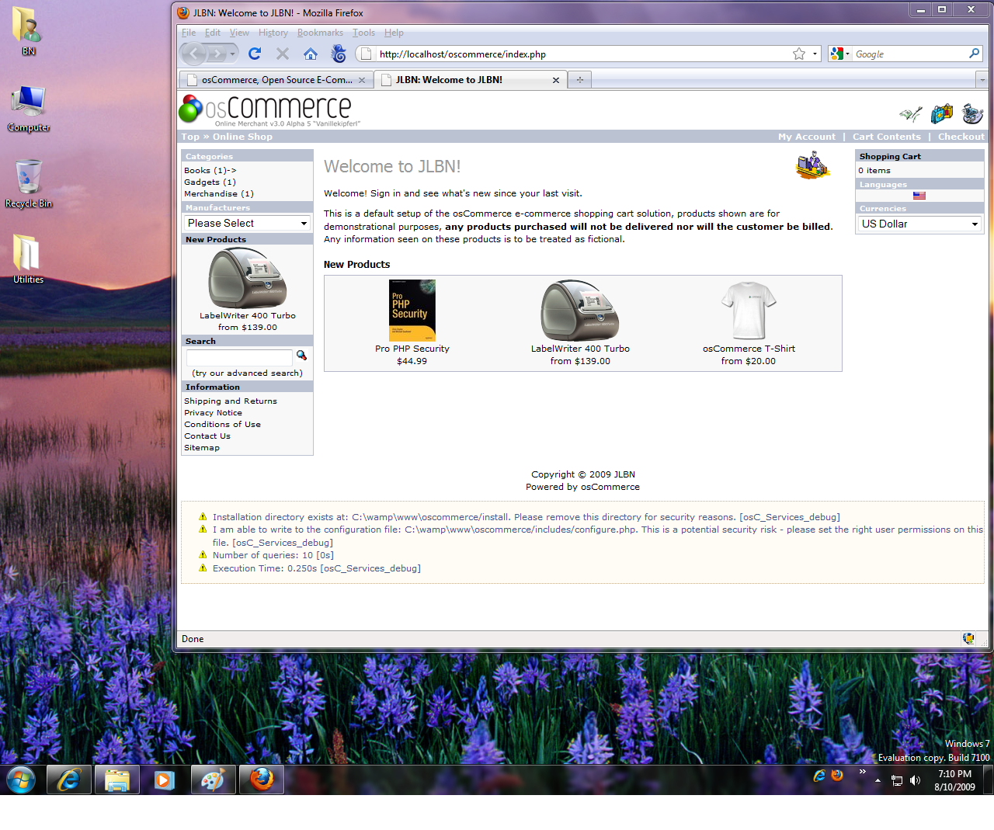Image resolution: width=994 pixels, height=830 pixels.
Task: Open Windows Media Player from taskbar
Action: coord(165,780)
